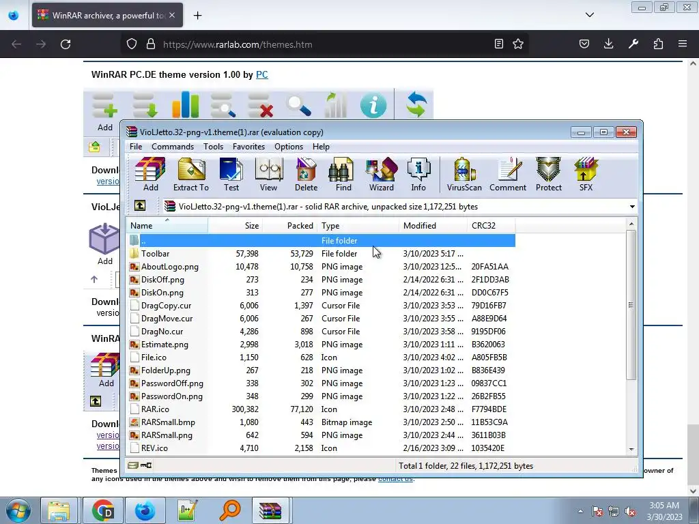Click the taskbar clock showing 3:05 AM
The image size is (699, 524).
pyautogui.click(x=664, y=511)
